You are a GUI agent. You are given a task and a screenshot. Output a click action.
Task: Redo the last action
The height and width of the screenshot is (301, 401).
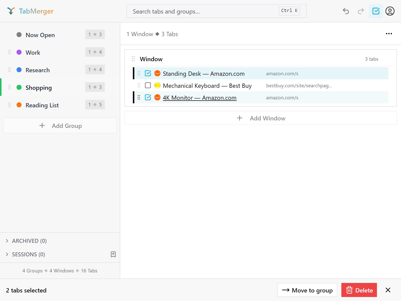pos(361,11)
